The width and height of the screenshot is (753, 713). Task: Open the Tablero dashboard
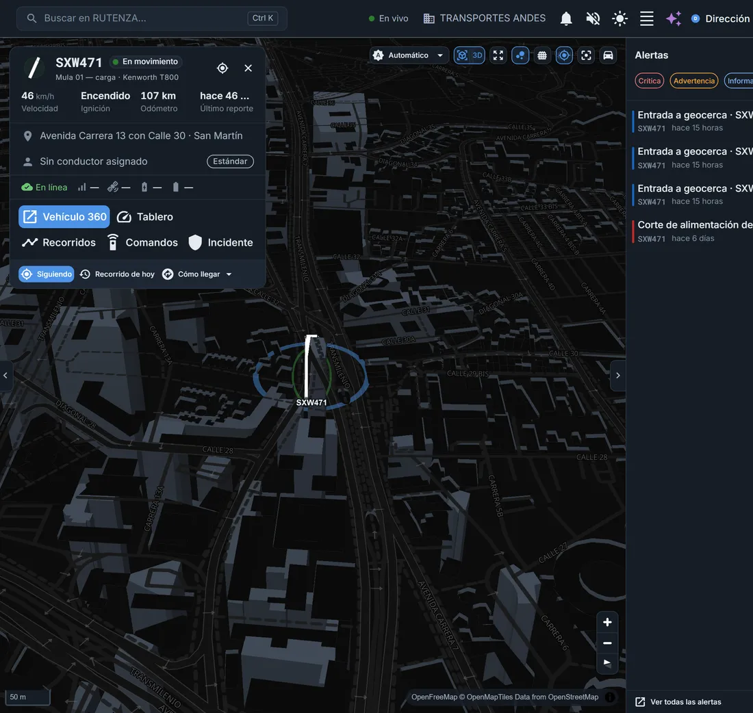[x=145, y=216]
